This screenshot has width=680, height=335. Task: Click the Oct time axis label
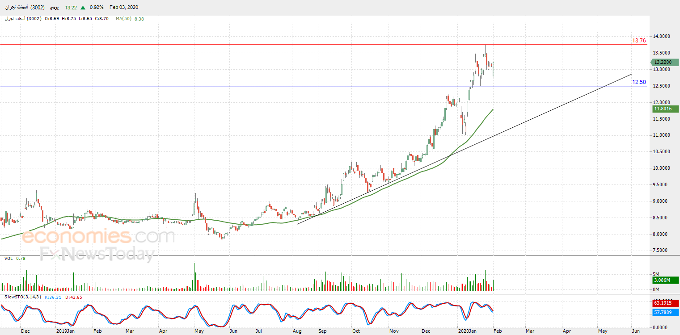pyautogui.click(x=356, y=331)
